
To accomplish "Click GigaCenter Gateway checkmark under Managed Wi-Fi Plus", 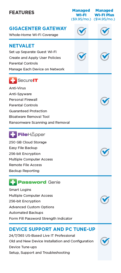I will tap(105, 31).
